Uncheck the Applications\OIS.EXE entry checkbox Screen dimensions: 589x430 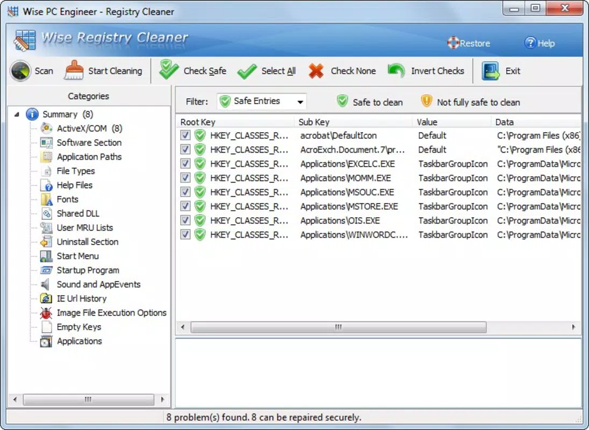(x=185, y=220)
